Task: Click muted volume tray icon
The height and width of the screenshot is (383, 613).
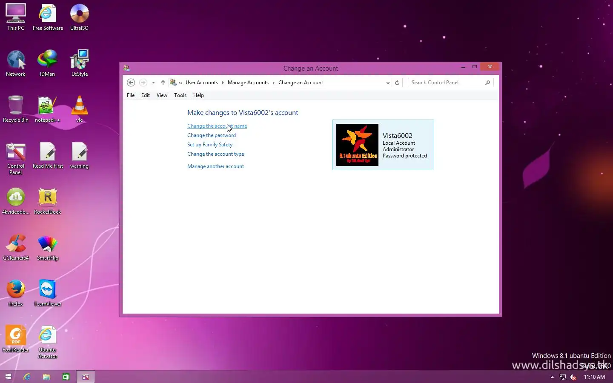Action: (573, 377)
